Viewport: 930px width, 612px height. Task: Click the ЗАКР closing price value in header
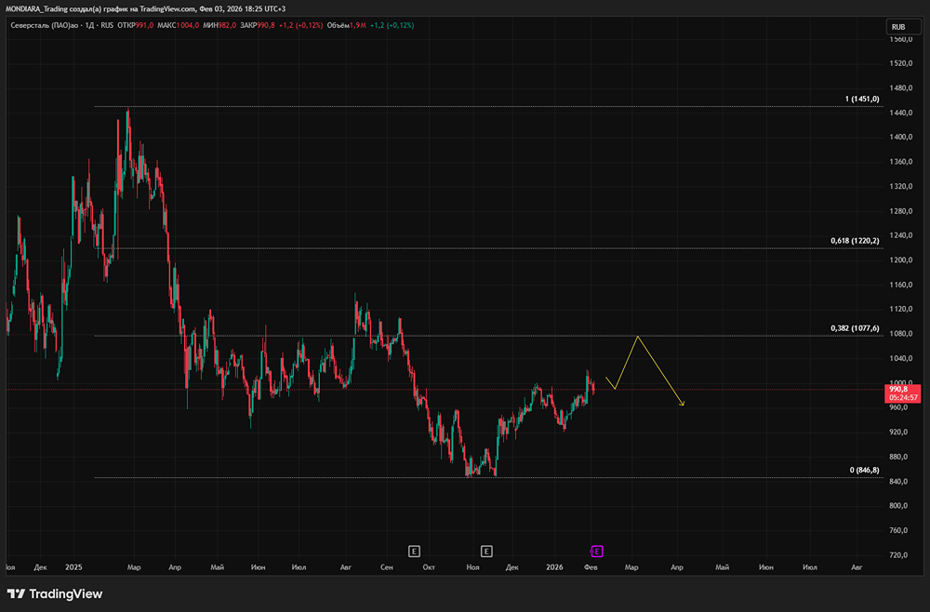(x=271, y=25)
